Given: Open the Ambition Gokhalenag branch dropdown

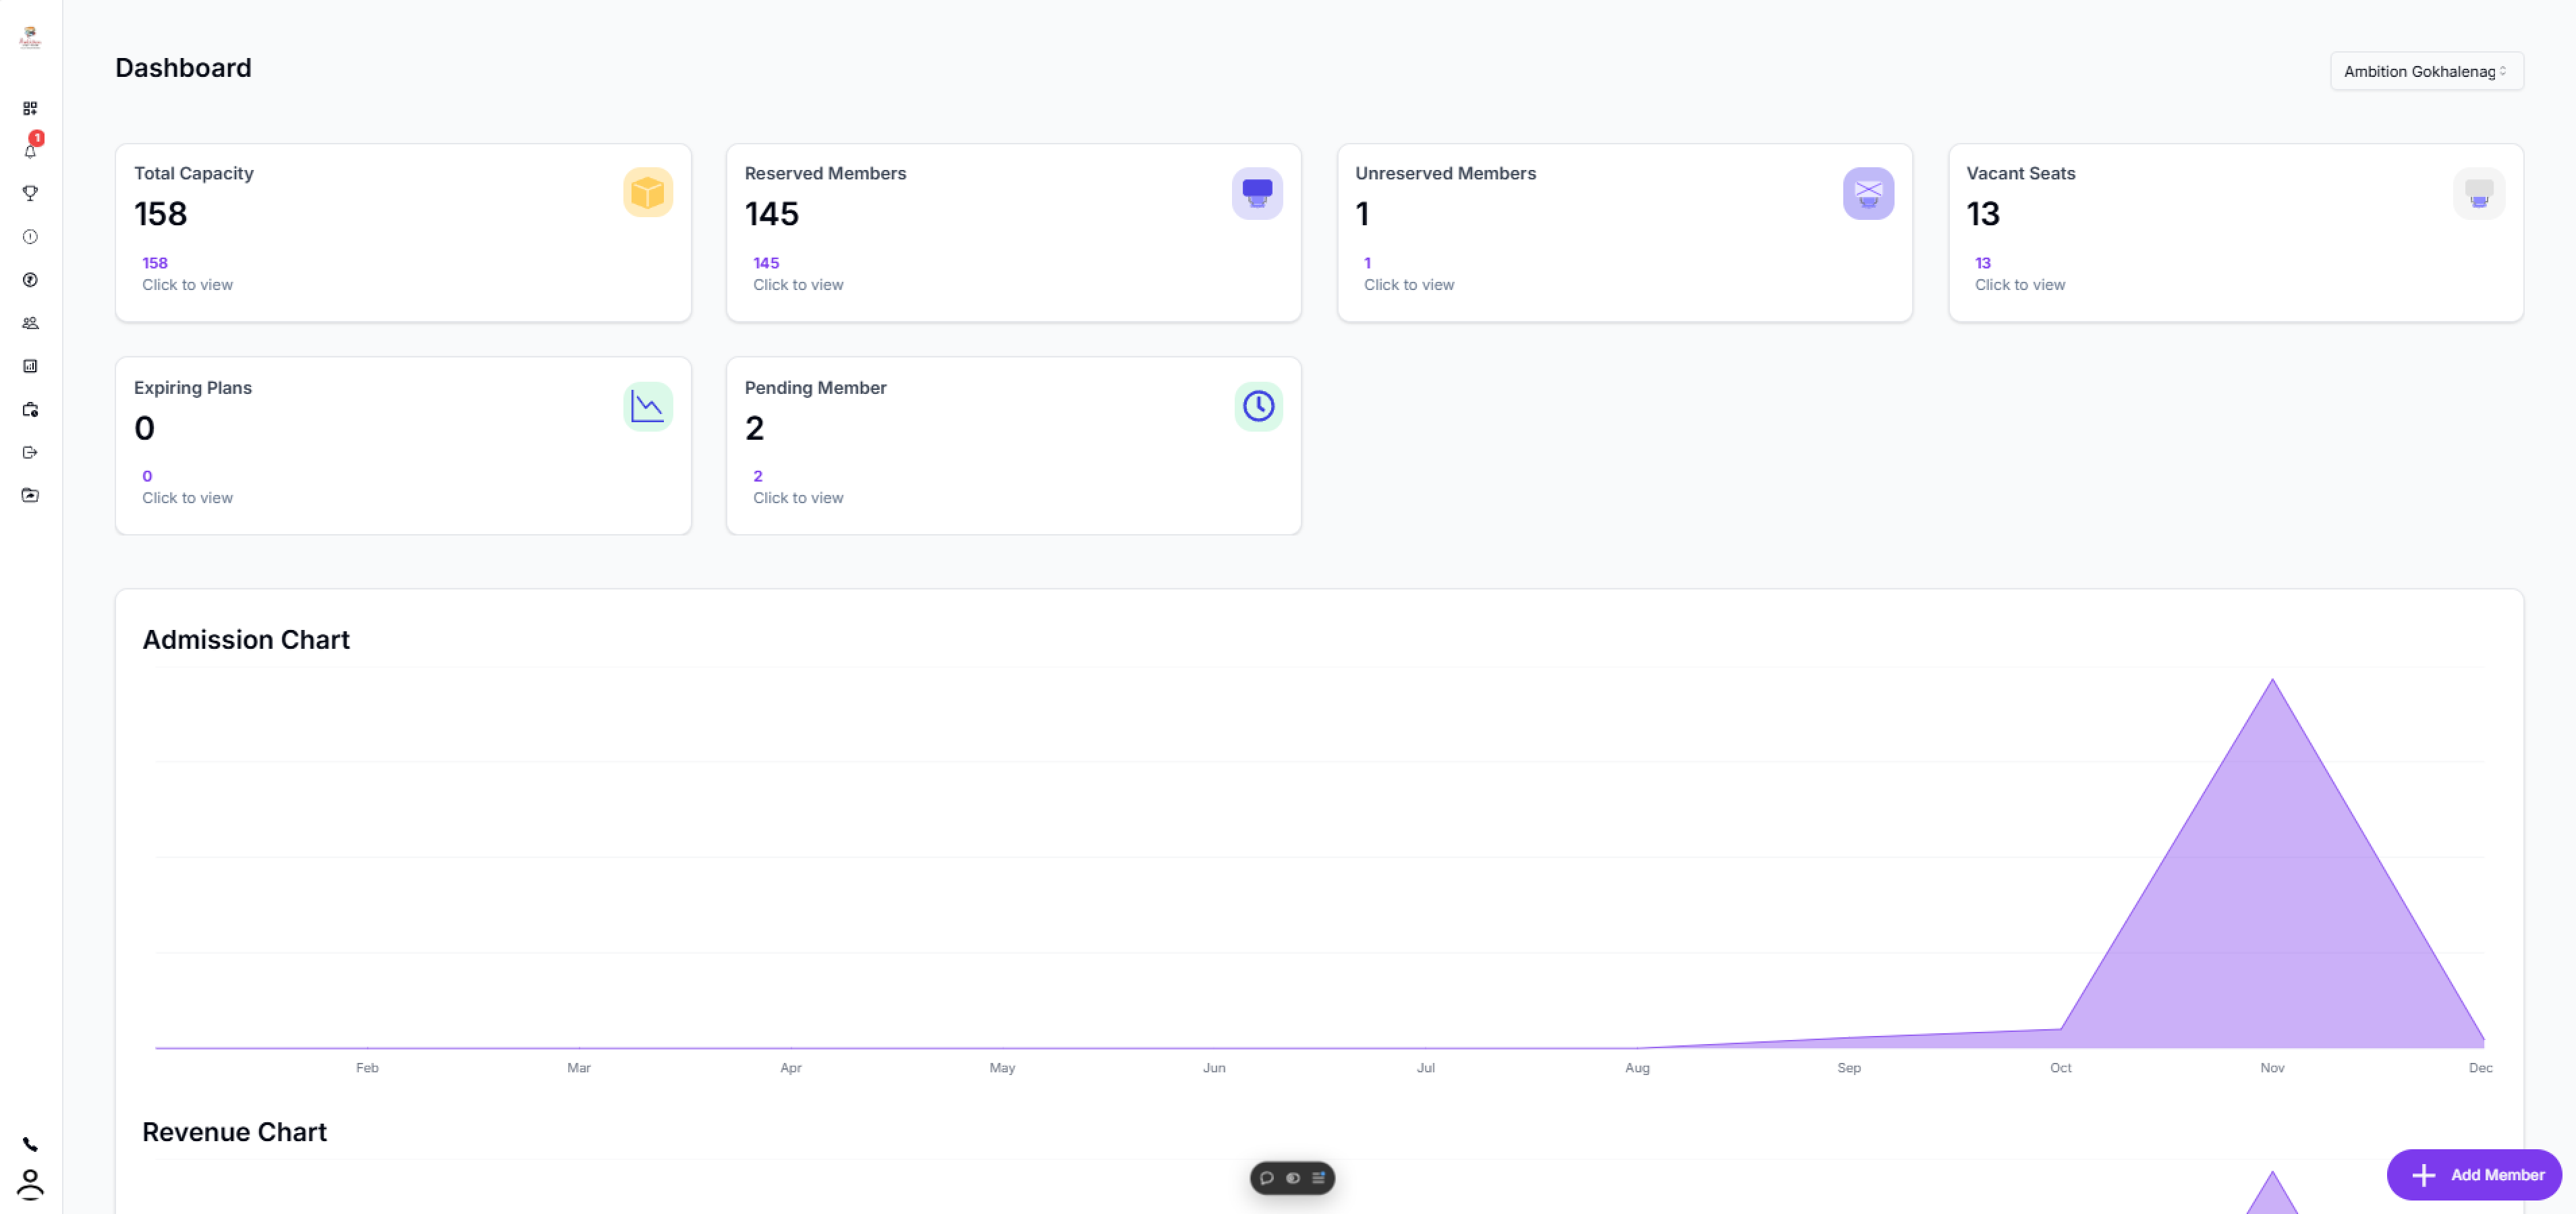Looking at the screenshot, I should point(2427,71).
